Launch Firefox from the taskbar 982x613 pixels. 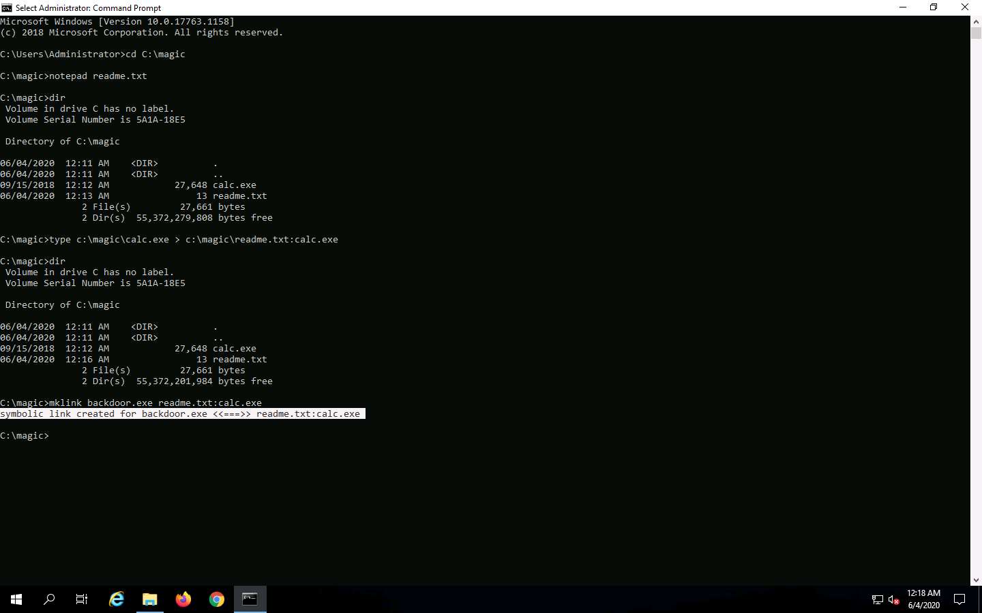(x=183, y=599)
